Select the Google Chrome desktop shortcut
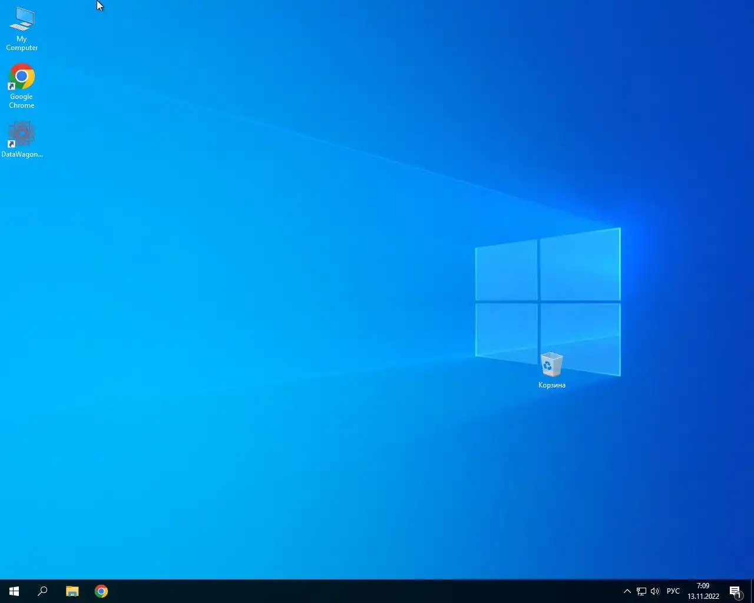This screenshot has height=603, width=754. 22,86
